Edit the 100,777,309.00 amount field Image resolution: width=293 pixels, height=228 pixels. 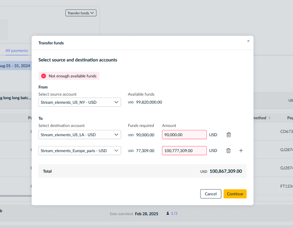pyautogui.click(x=184, y=151)
